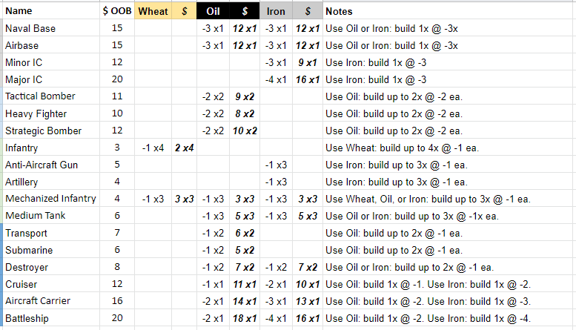This screenshot has height=330, width=576.
Task: Select the Naval Base name cell
Action: (51, 28)
